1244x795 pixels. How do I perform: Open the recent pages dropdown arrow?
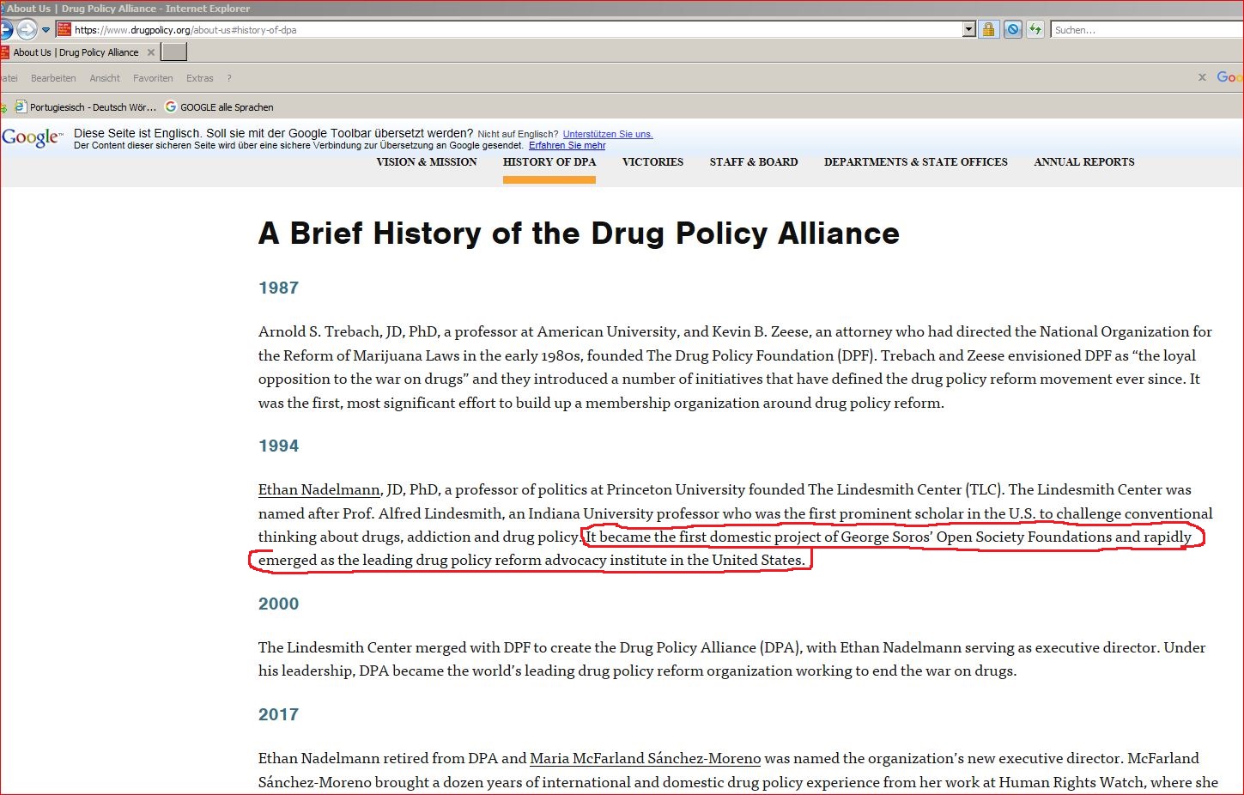[46, 30]
